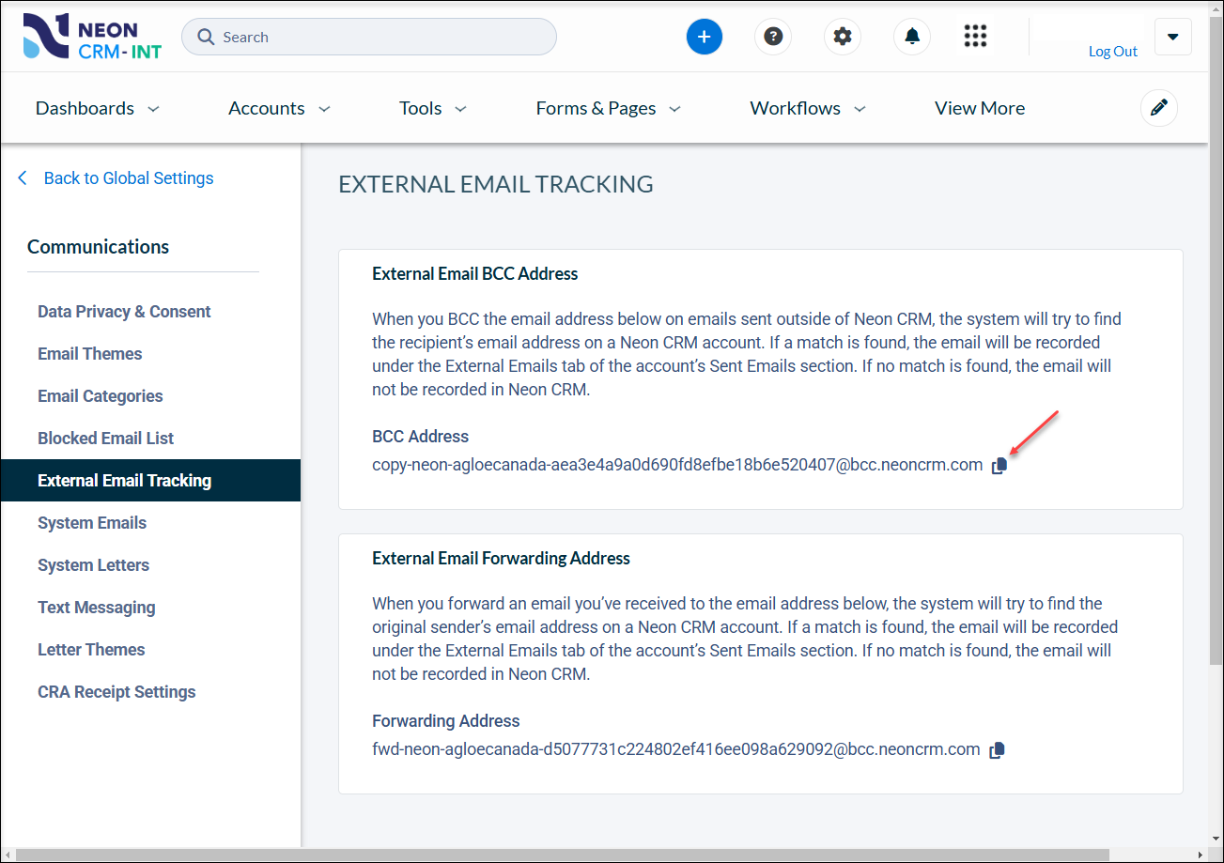Expand the Dashboards menu

97,108
